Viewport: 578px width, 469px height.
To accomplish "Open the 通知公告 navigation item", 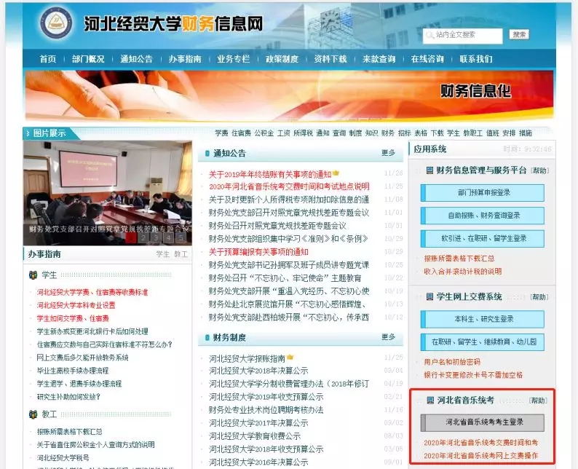I will point(136,59).
